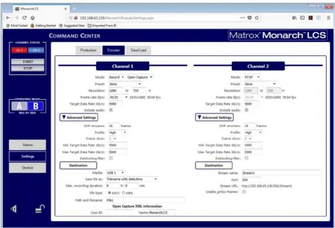Open the page actions three-dot menu
This screenshot has height=228, width=335.
[x=242, y=18]
